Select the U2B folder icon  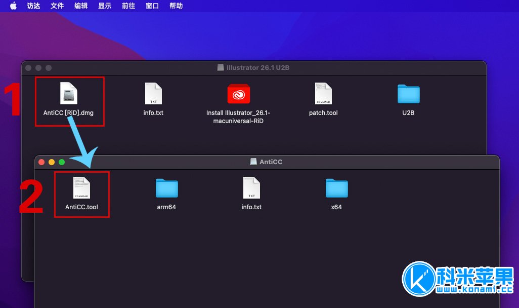coord(408,94)
